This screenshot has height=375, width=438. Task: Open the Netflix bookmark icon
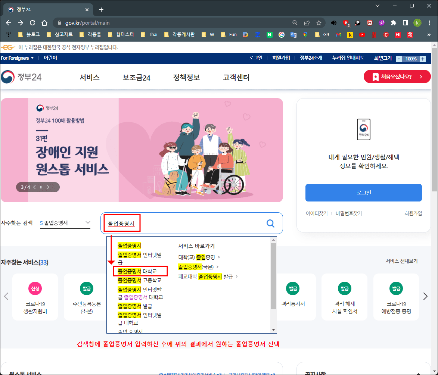point(374,34)
